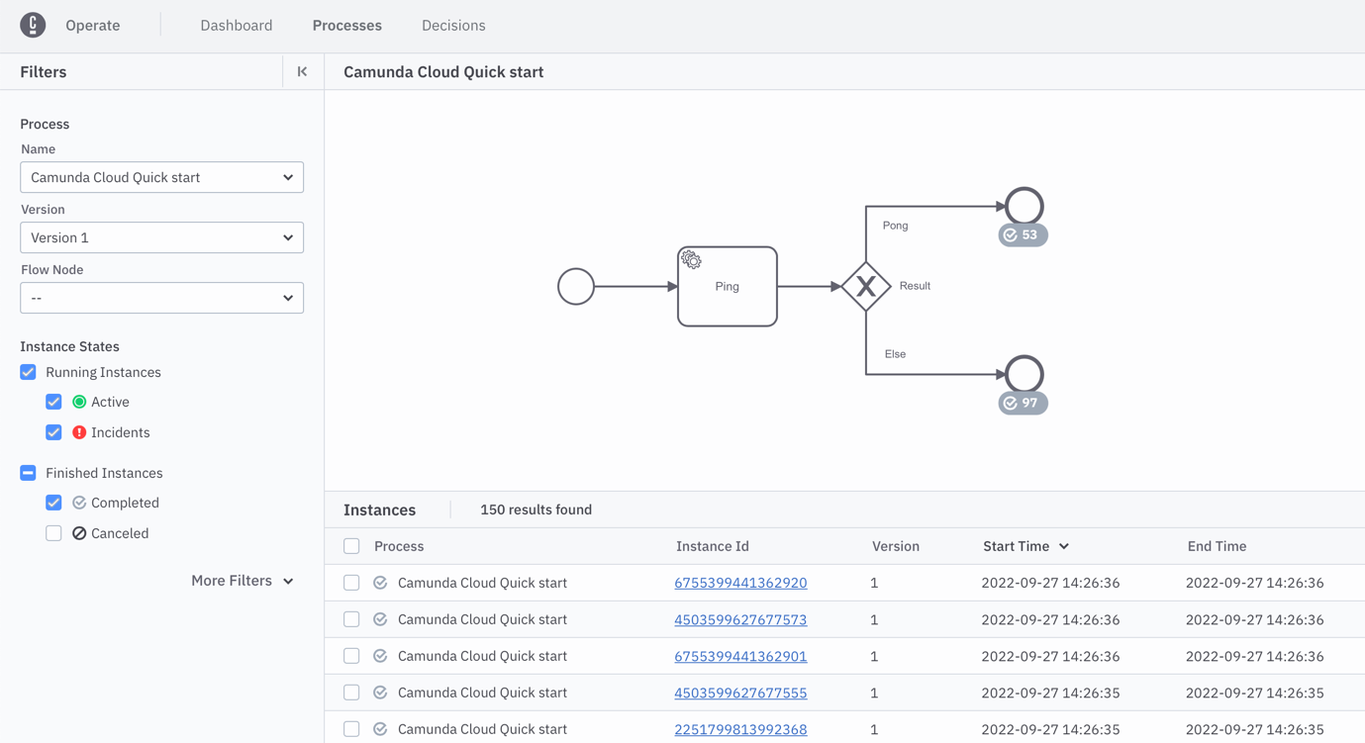Click the Camunda logo icon
Image resolution: width=1365 pixels, height=743 pixels.
33,26
